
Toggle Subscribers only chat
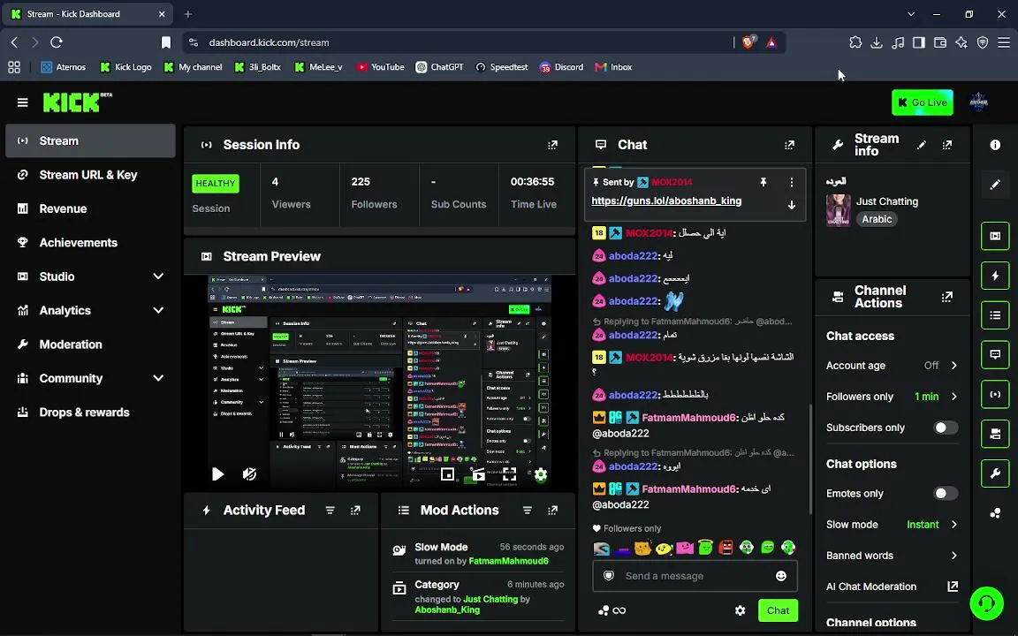pos(946,428)
